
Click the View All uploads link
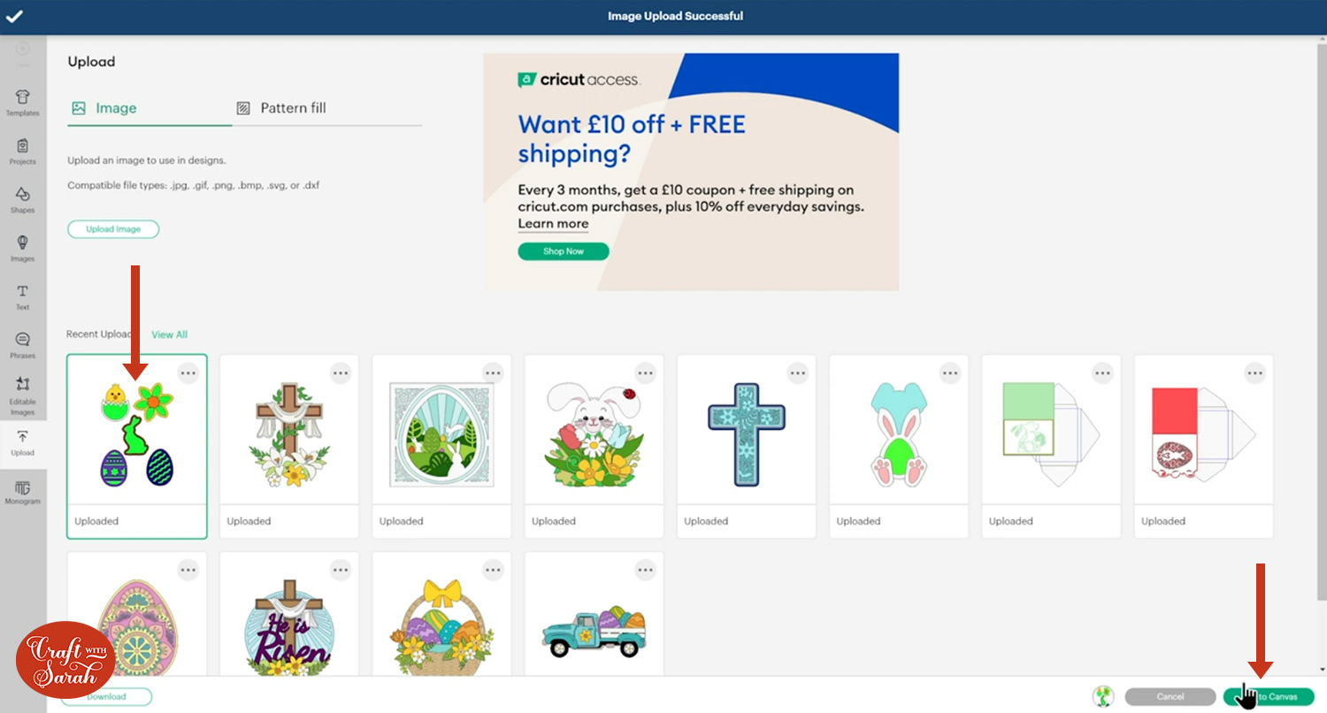[169, 334]
